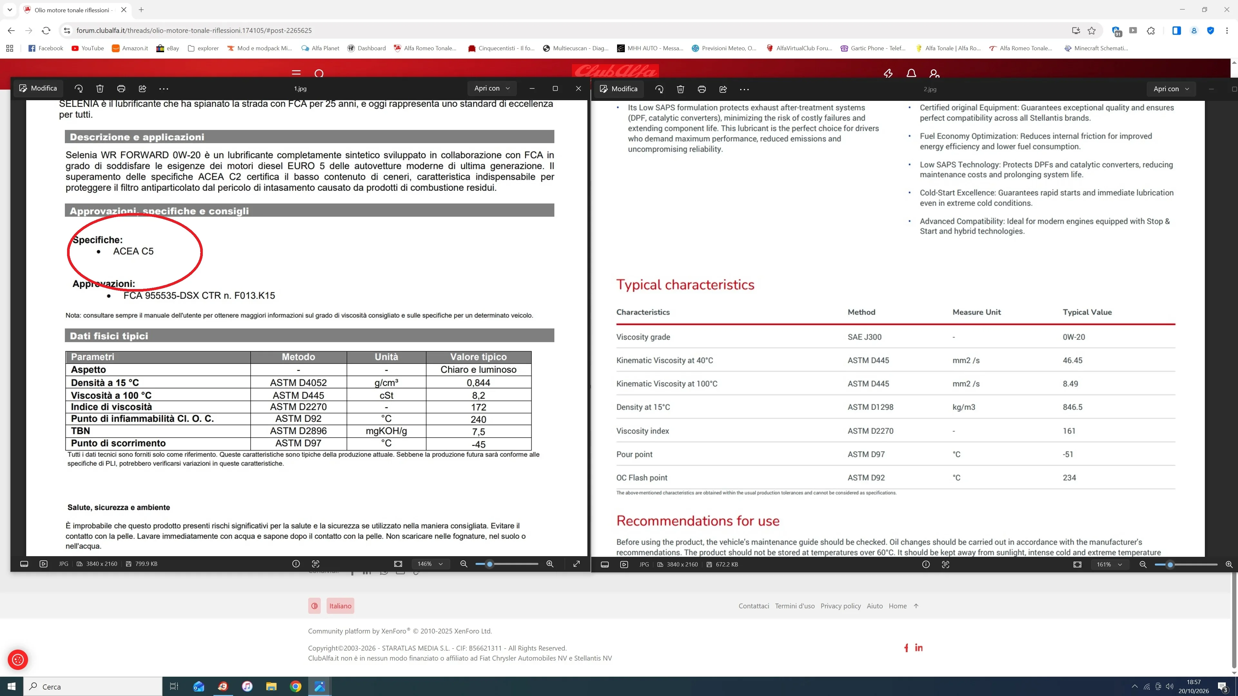Adjust the 2.jpg zoom slider

(1186, 565)
